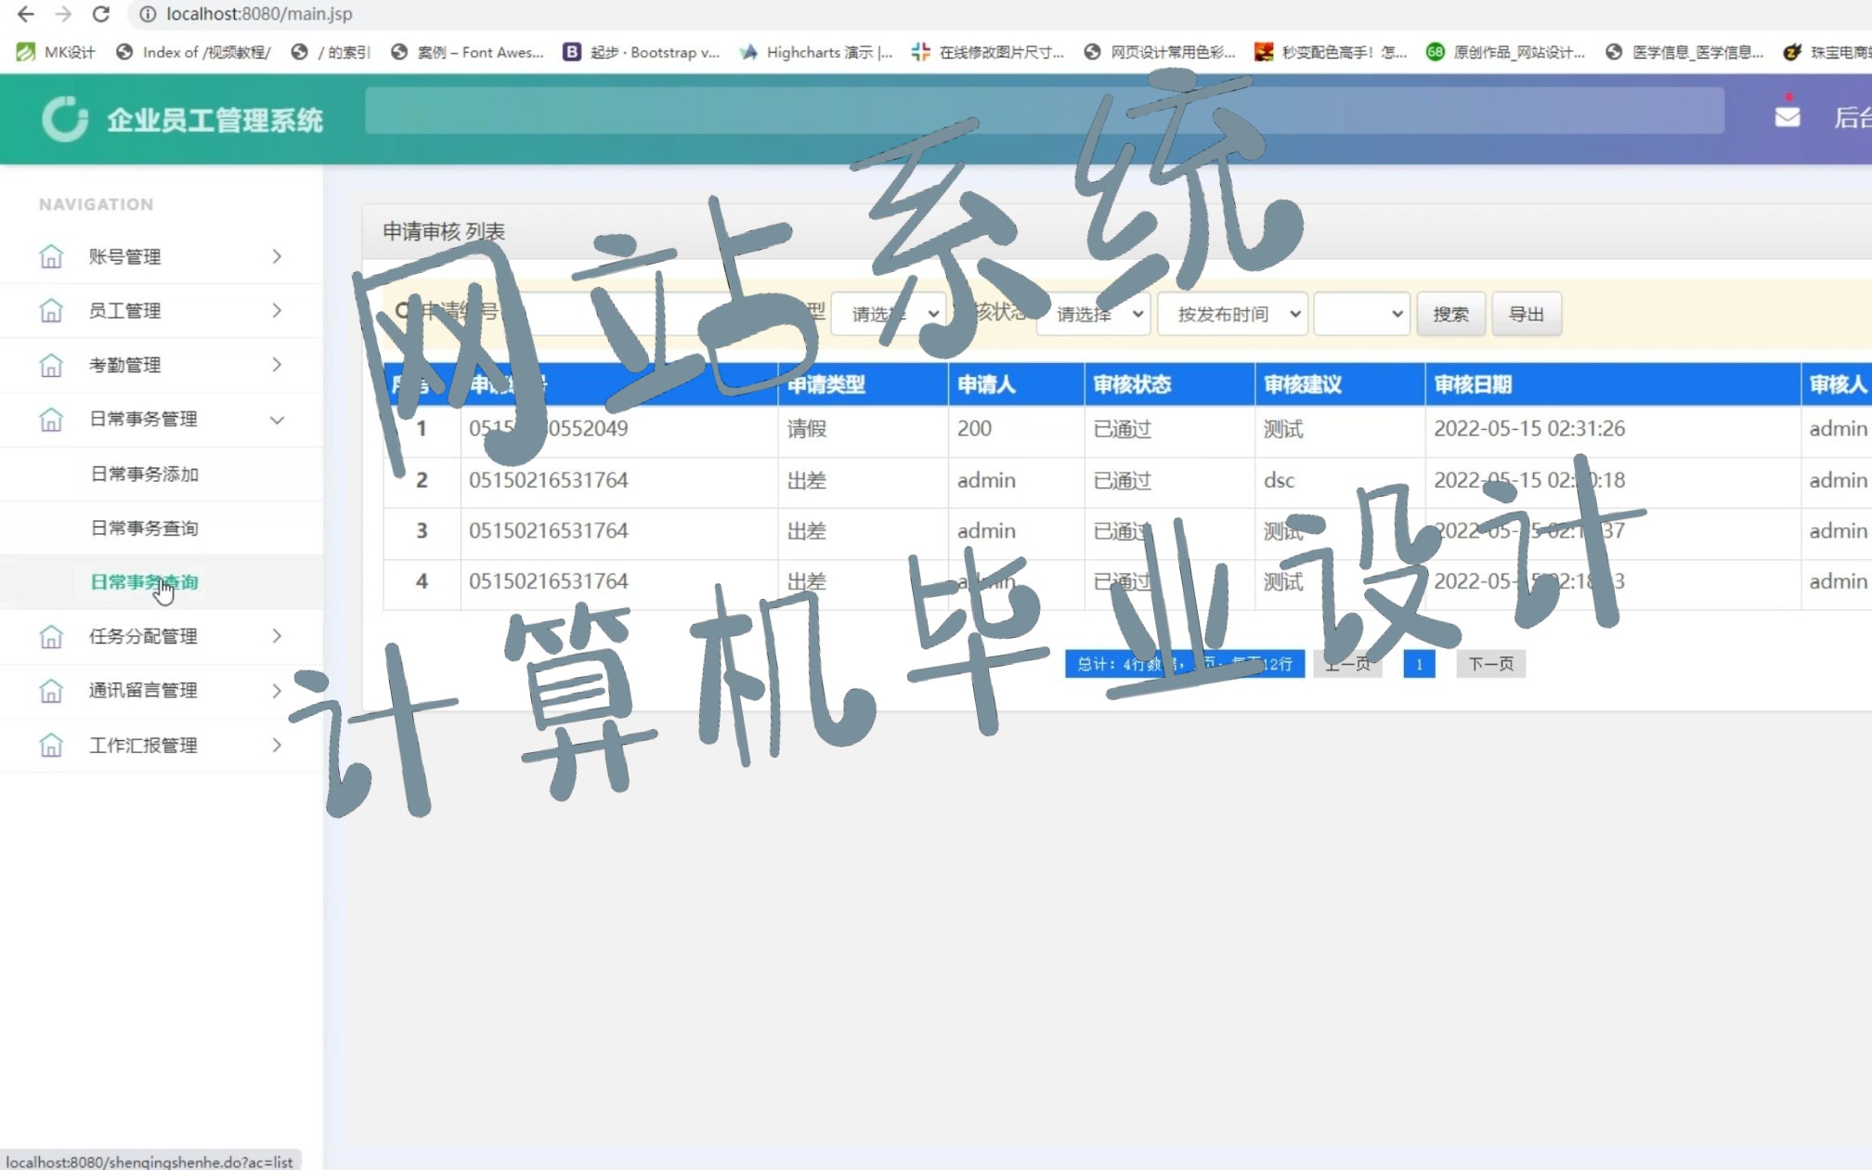Image resolution: width=1872 pixels, height=1170 pixels.
Task: Click the browser reload icon
Action: 101,14
